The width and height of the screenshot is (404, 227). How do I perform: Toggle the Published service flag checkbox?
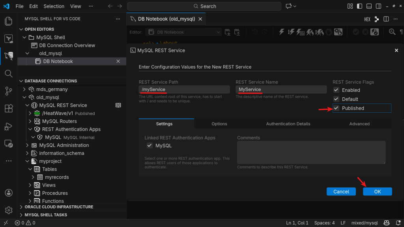click(337, 108)
